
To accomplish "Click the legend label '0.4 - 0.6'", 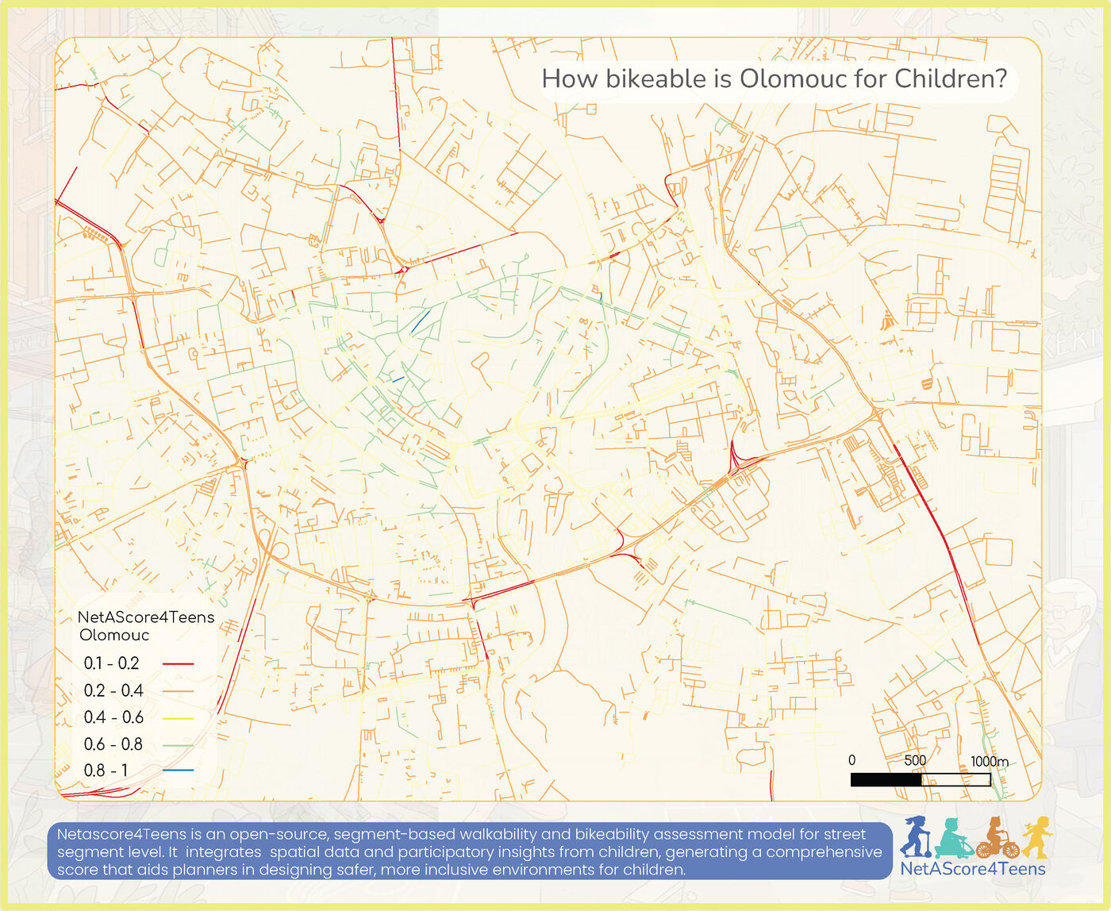I will pyautogui.click(x=113, y=717).
